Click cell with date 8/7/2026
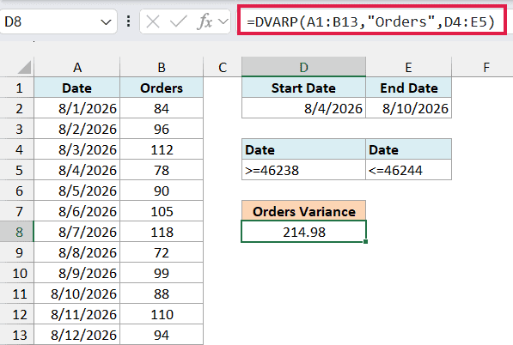The width and height of the screenshot is (513, 345). [76, 232]
